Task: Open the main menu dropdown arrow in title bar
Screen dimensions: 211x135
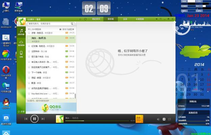Action: coord(157,19)
